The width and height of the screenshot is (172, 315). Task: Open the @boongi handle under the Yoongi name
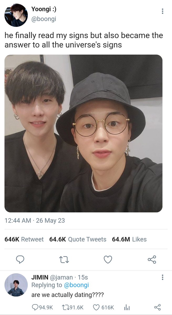click(x=44, y=19)
